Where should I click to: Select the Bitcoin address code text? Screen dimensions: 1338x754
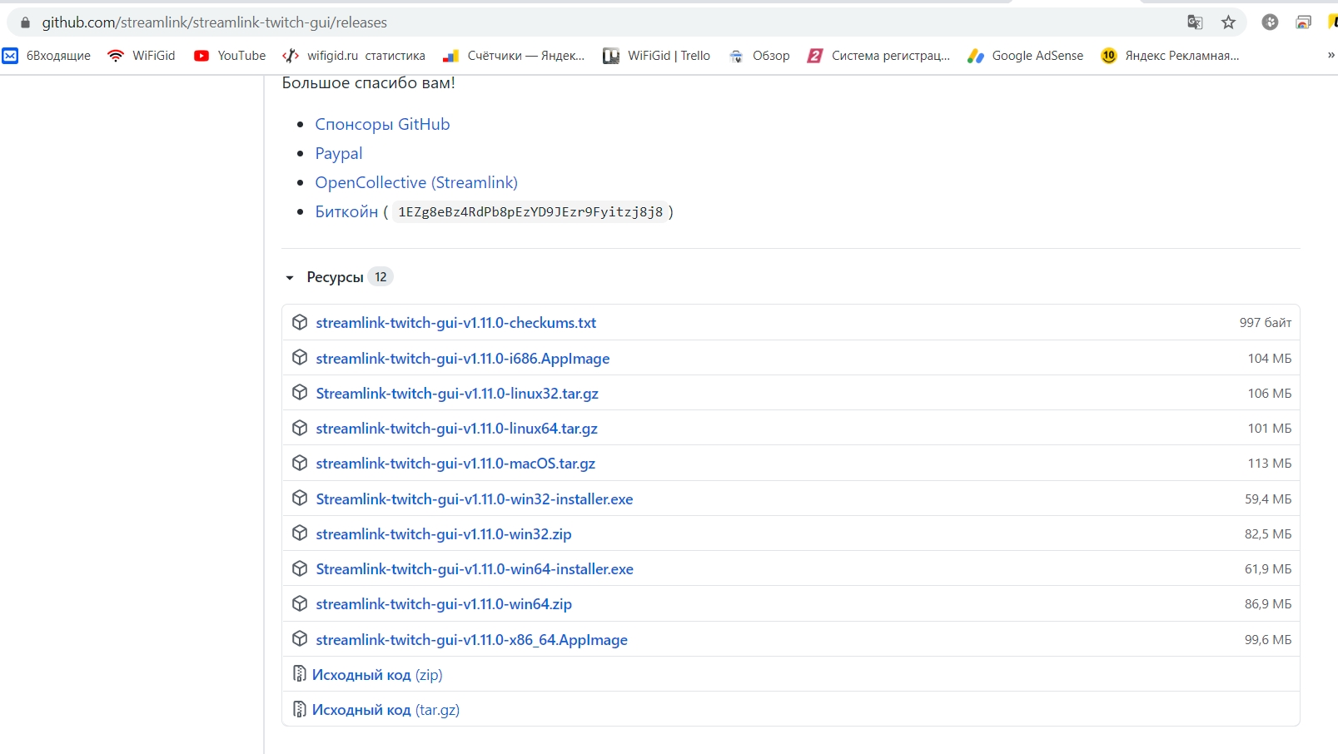coord(530,211)
